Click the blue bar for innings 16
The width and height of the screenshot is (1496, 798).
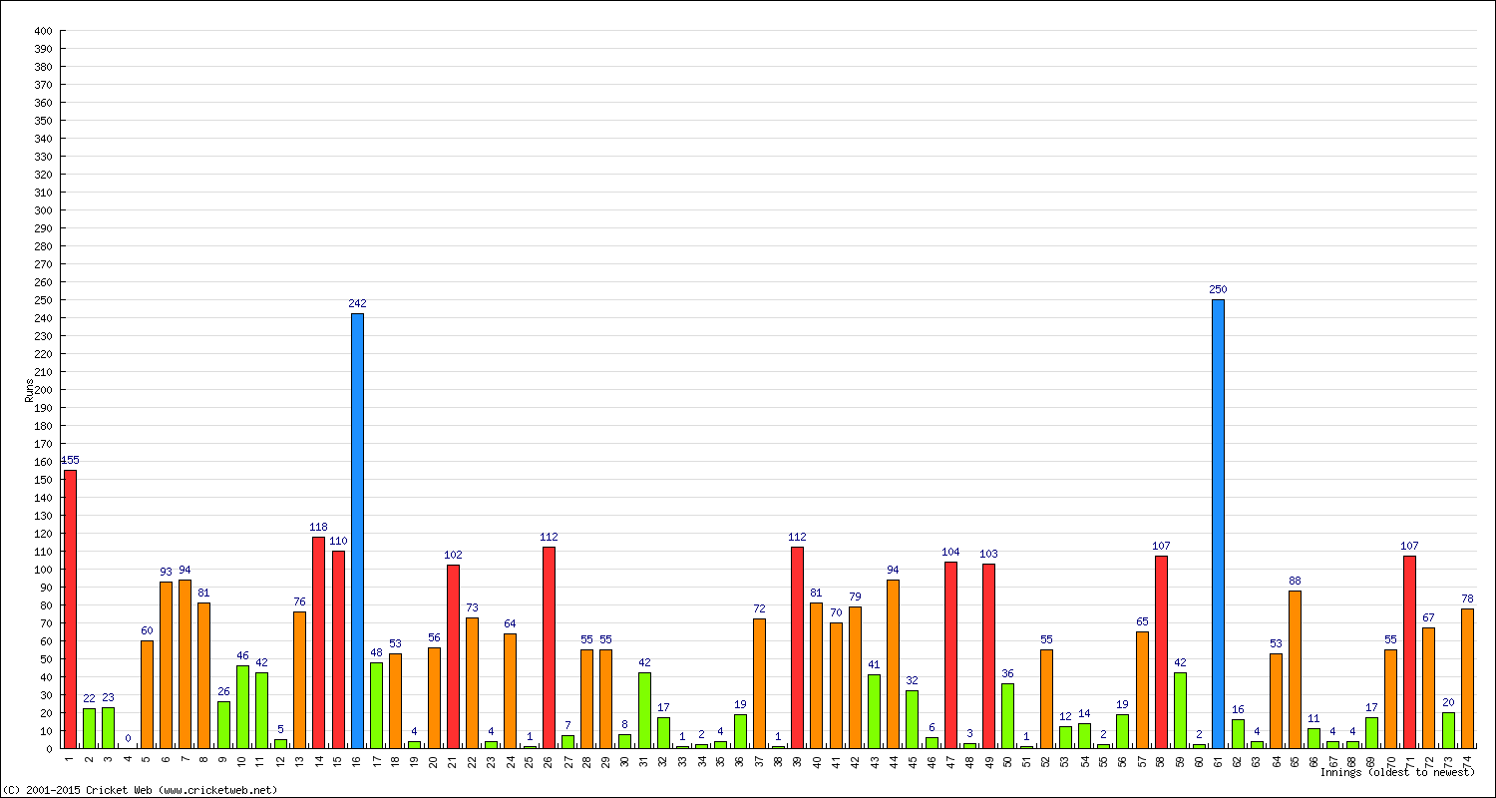[357, 531]
